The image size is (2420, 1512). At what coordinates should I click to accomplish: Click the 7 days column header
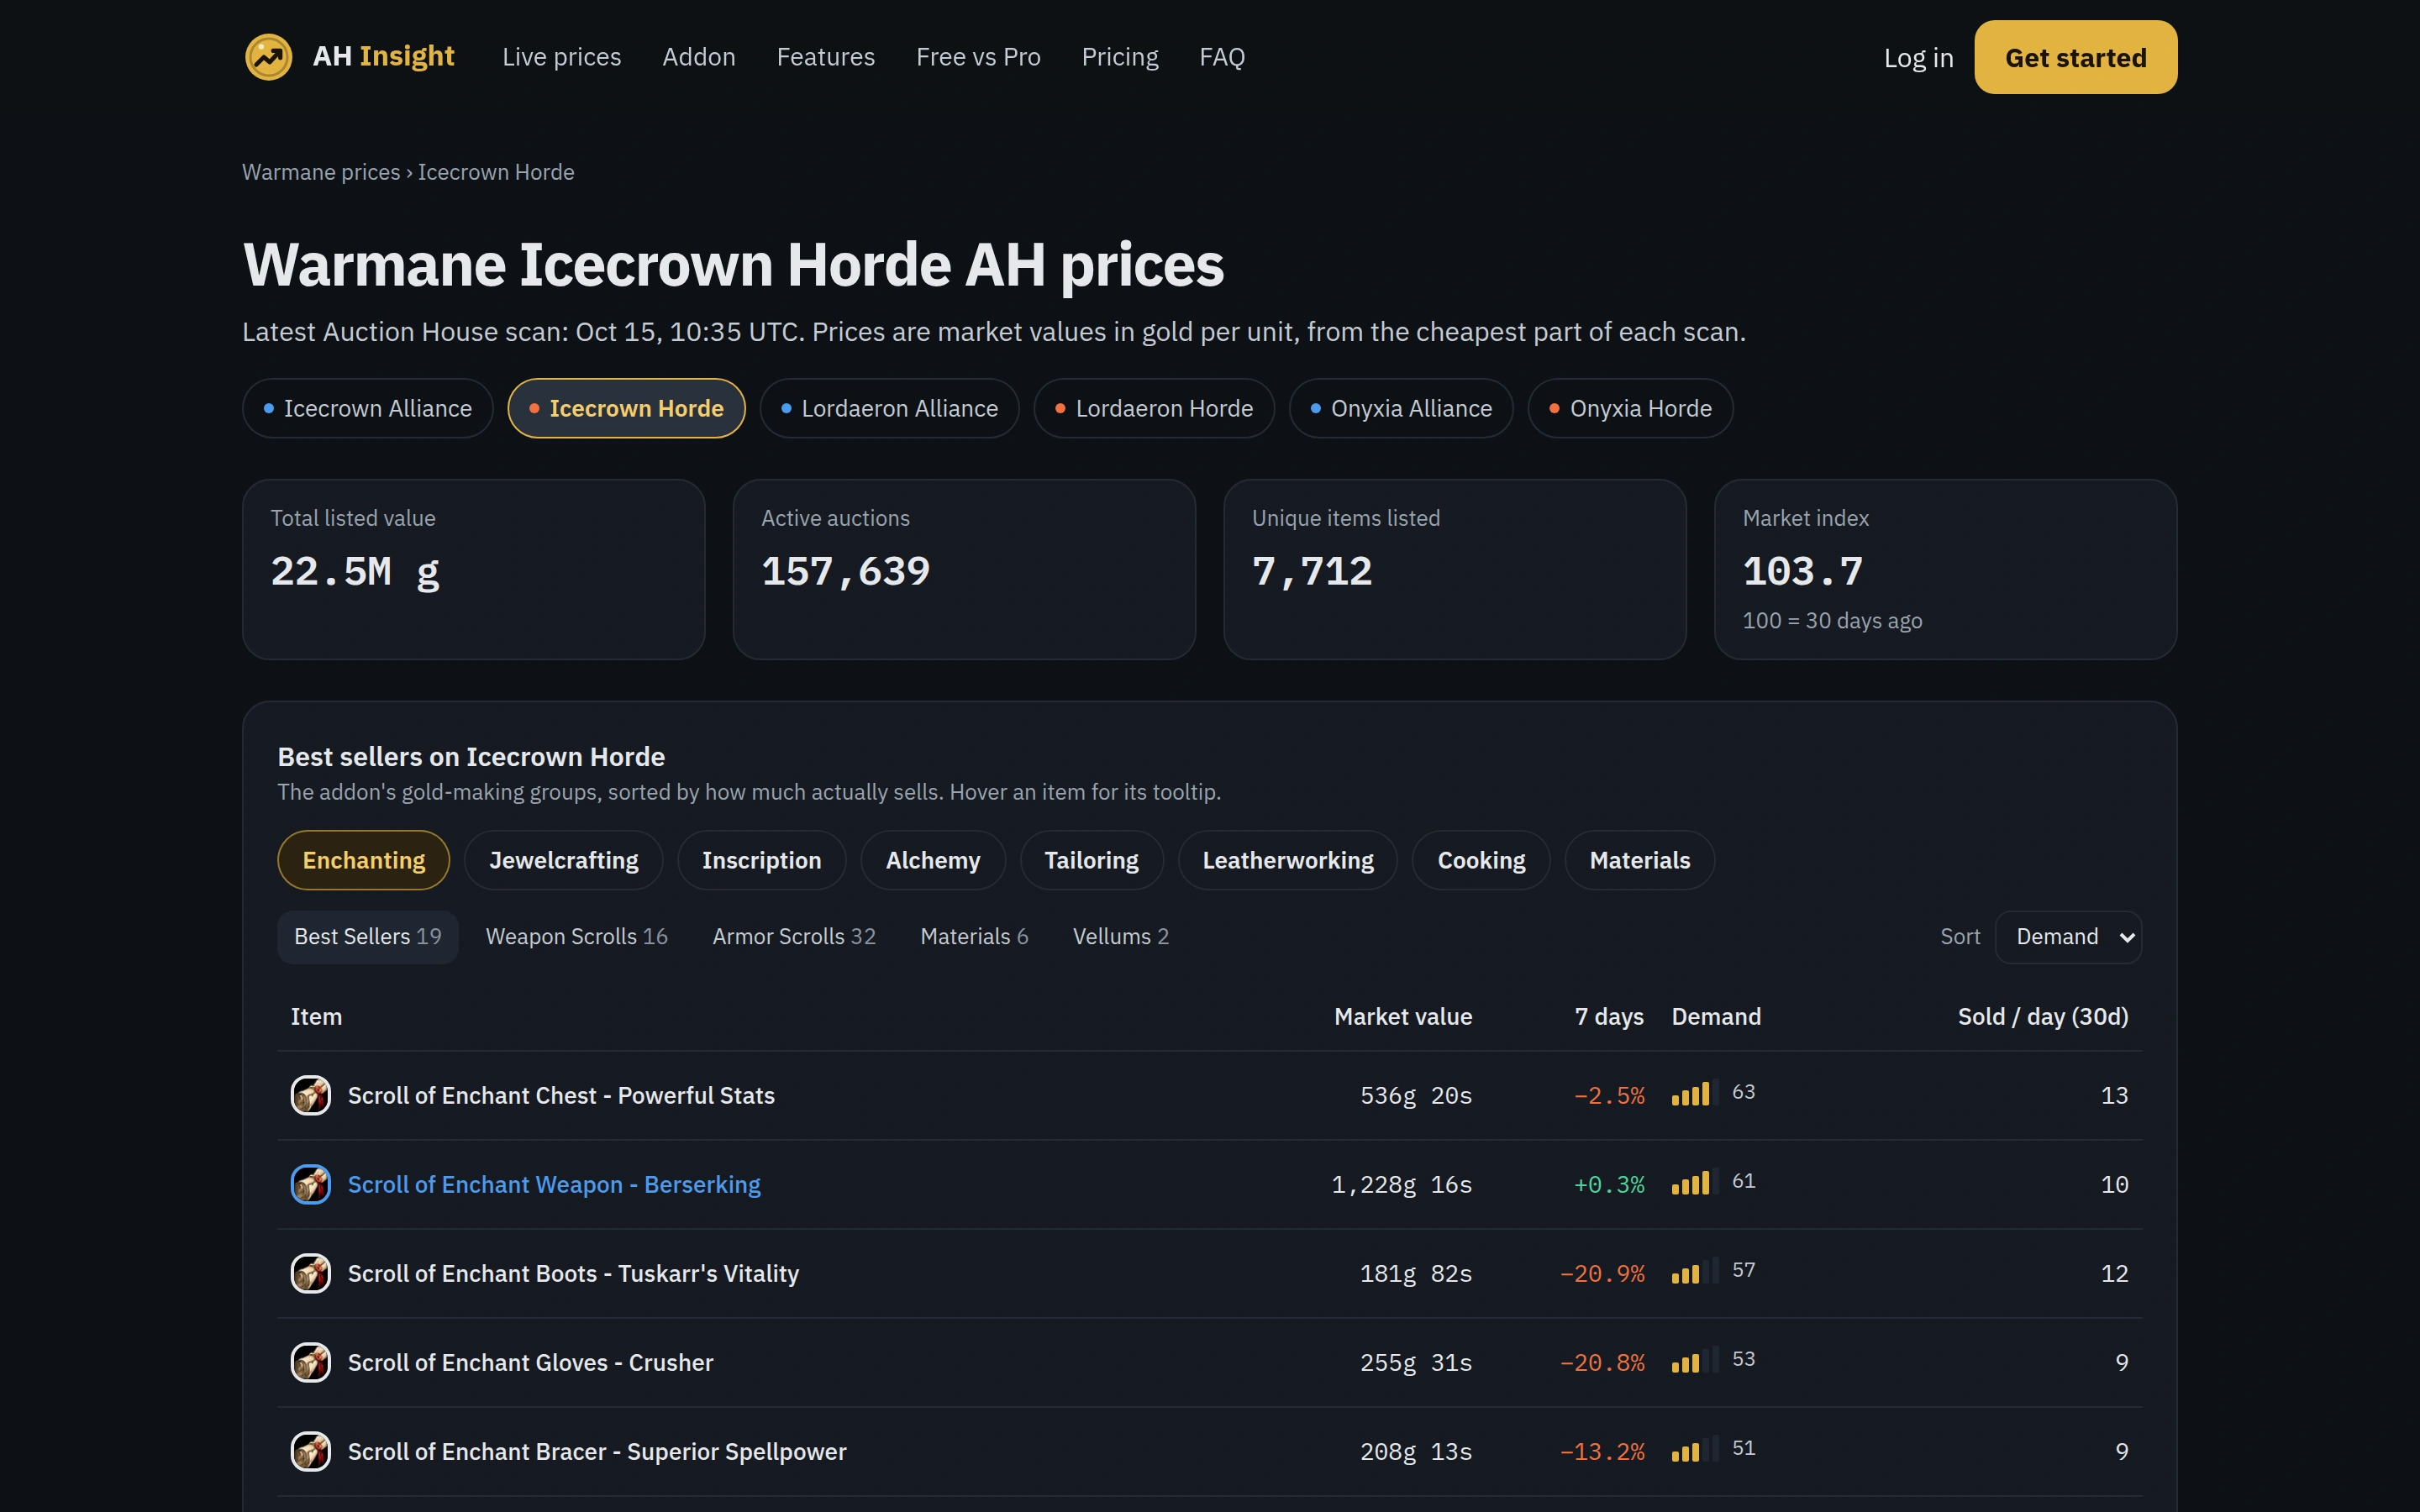pos(1609,1016)
